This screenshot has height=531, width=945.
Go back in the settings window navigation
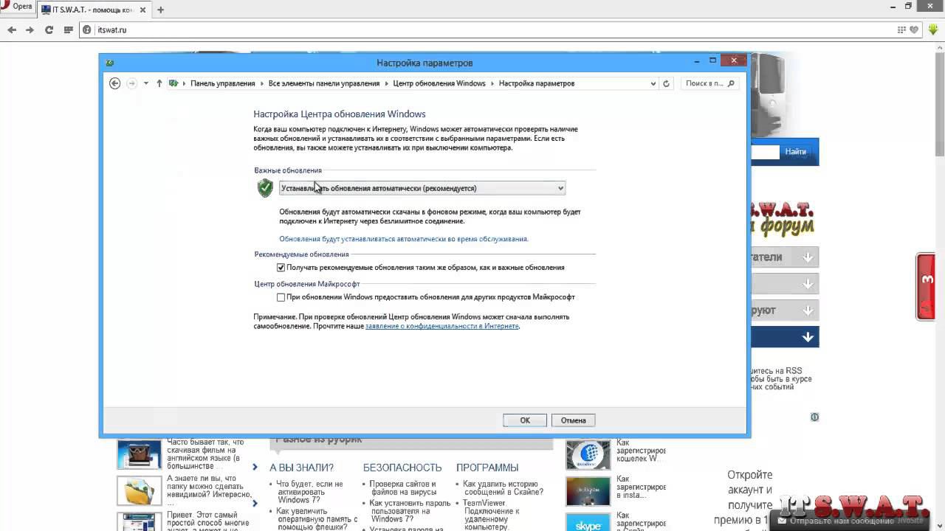pyautogui.click(x=114, y=83)
